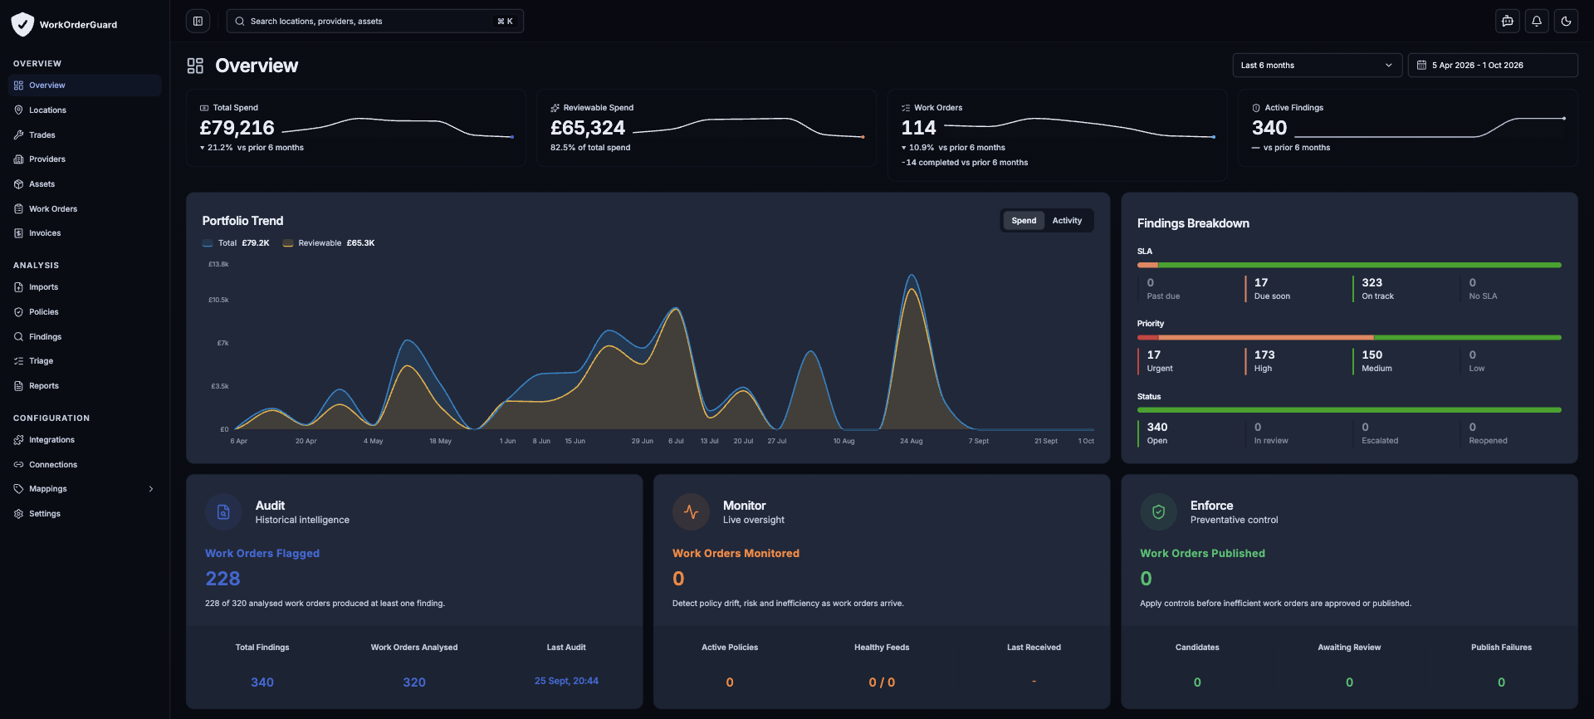Click the Enforce card shield icon

[1158, 512]
